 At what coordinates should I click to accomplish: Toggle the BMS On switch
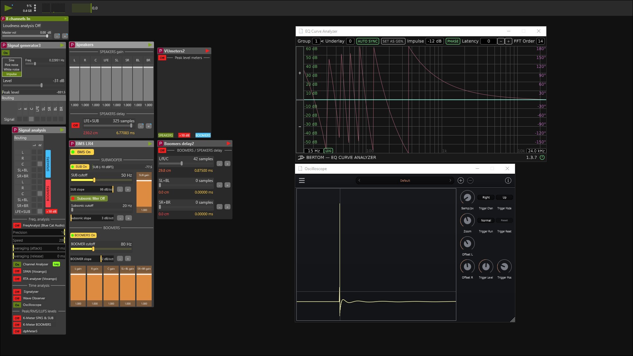point(82,152)
